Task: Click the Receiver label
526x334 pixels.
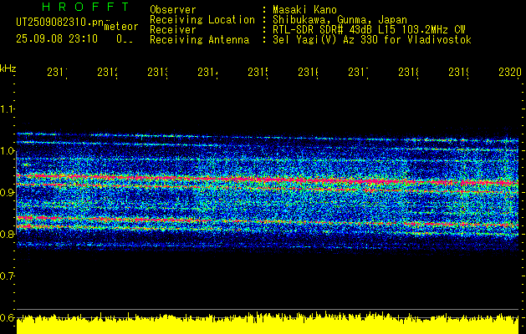Action: [173, 30]
